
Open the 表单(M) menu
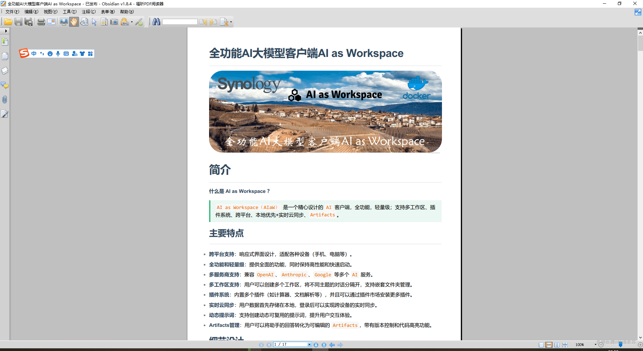click(x=108, y=12)
